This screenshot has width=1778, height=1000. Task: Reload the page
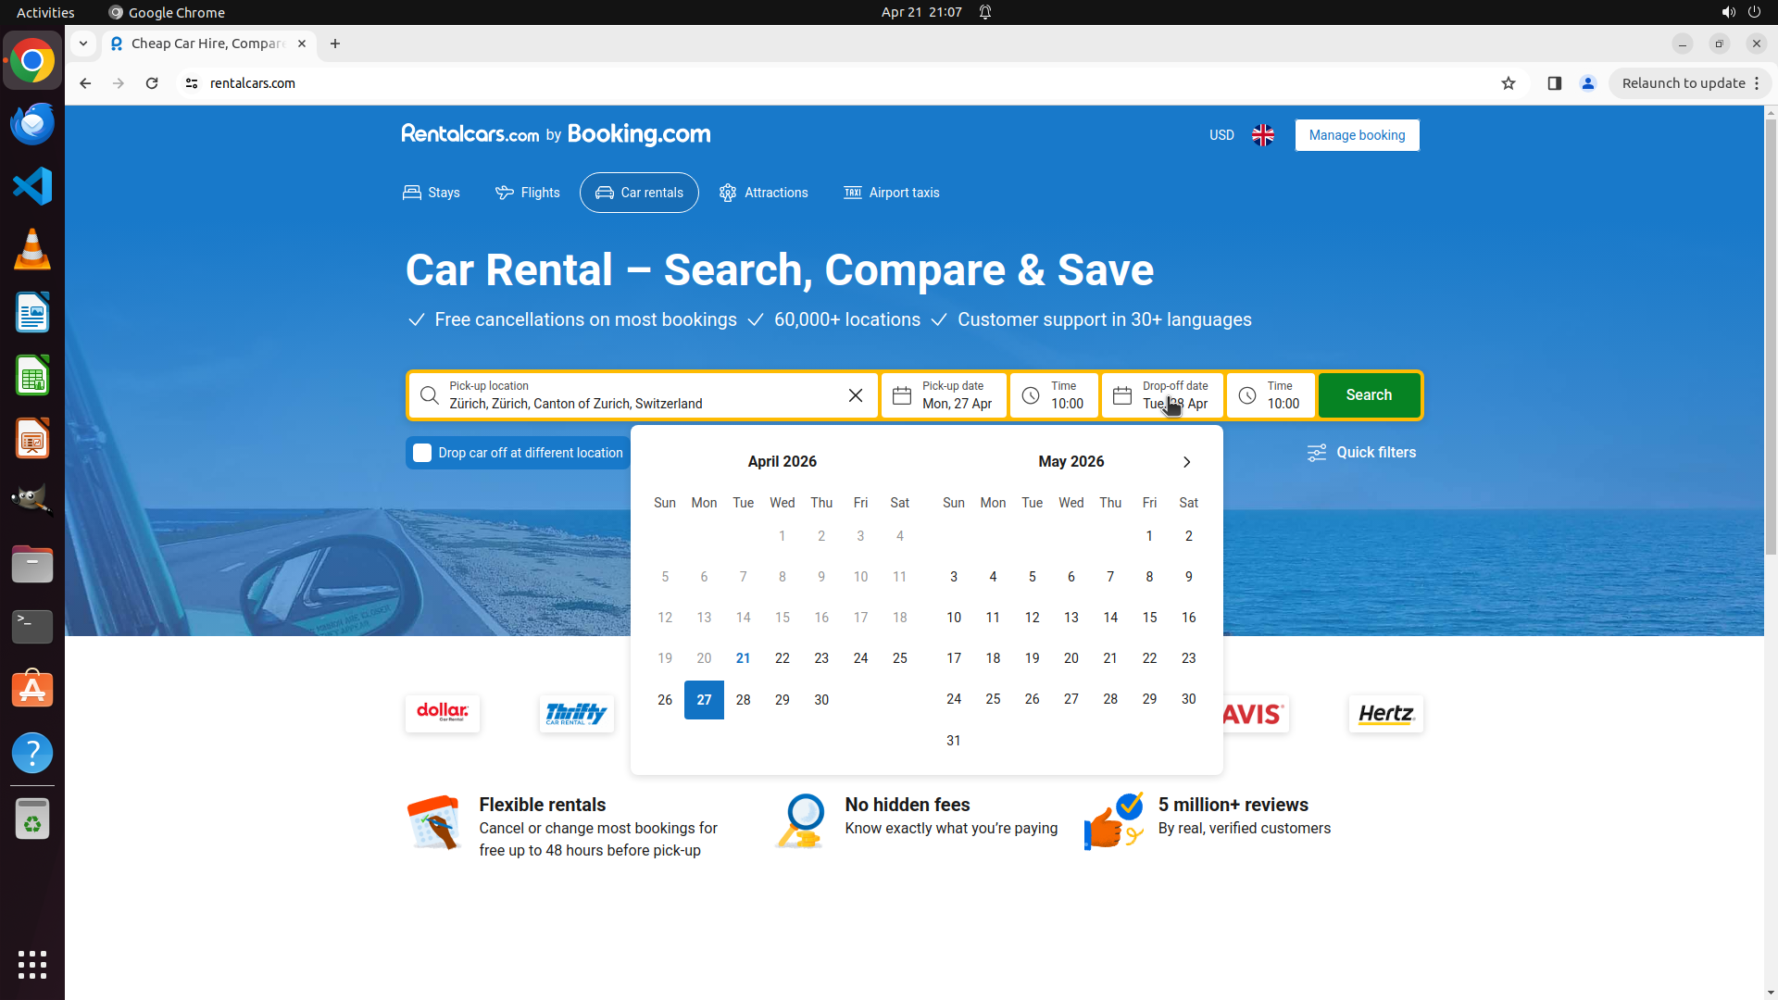click(152, 83)
